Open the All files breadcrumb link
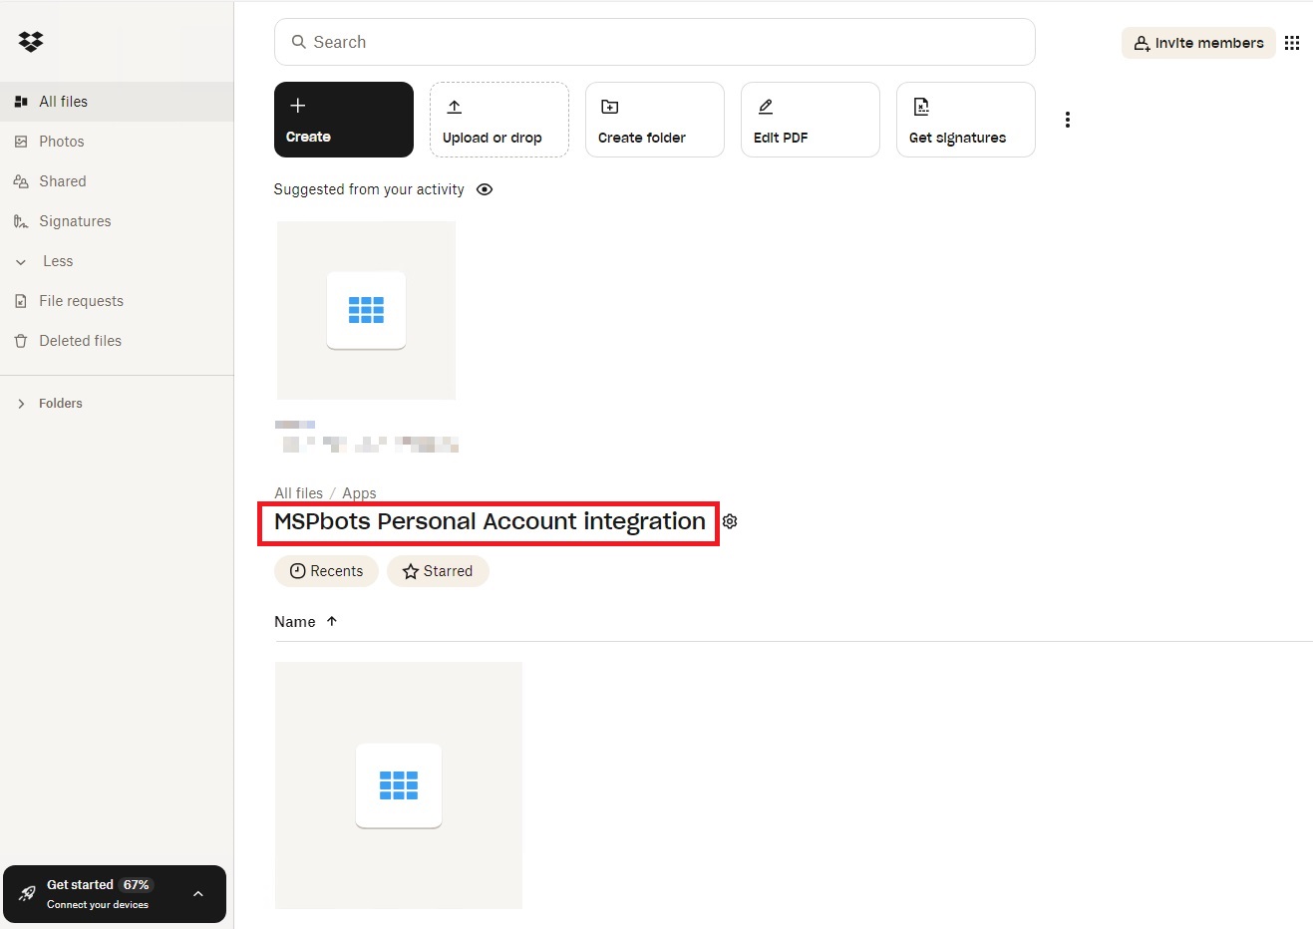 pos(298,492)
